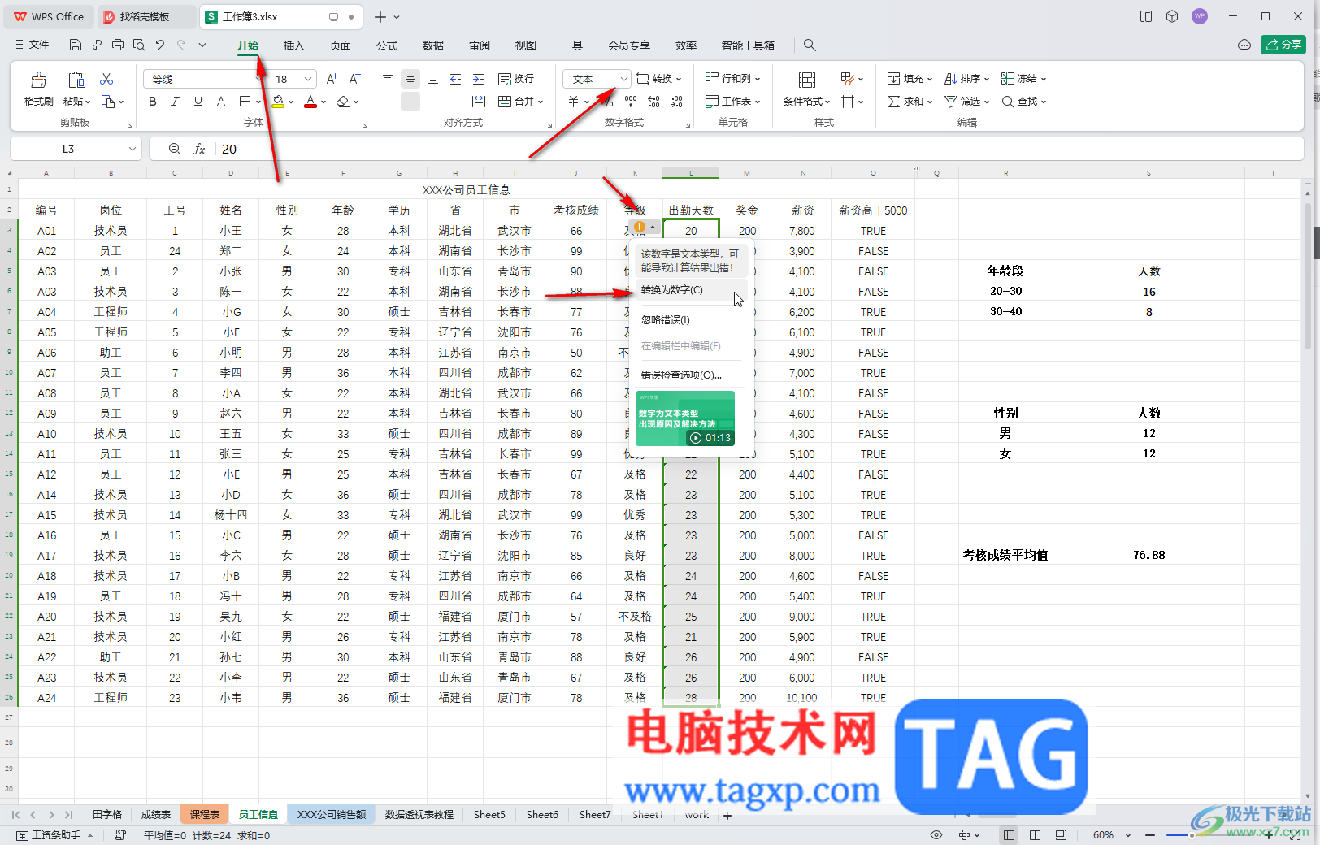Click the Wrap Text (换行) button
Image resolution: width=1320 pixels, height=845 pixels.
point(516,79)
